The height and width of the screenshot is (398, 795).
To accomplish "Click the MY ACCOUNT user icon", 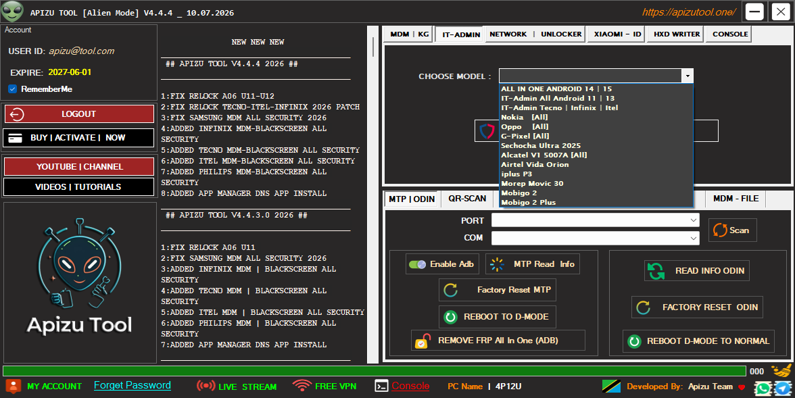I will [x=14, y=387].
